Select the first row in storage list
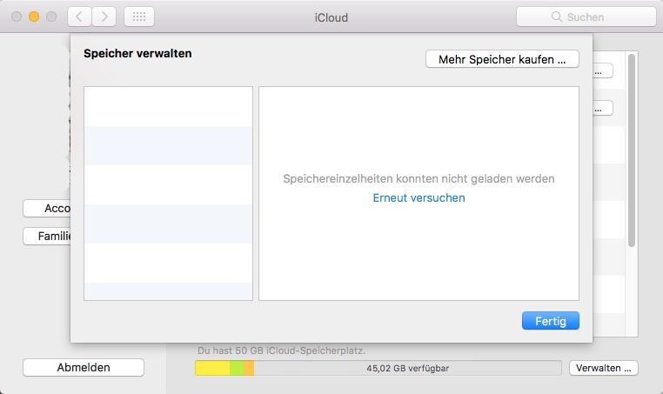Viewport: 663px width, 394px height. [168, 106]
